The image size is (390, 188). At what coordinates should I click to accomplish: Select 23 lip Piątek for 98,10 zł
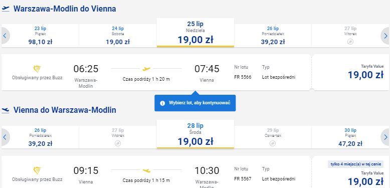click(x=40, y=36)
